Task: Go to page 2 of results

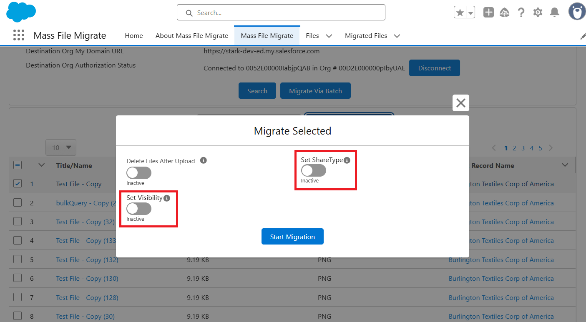Action: 515,148
